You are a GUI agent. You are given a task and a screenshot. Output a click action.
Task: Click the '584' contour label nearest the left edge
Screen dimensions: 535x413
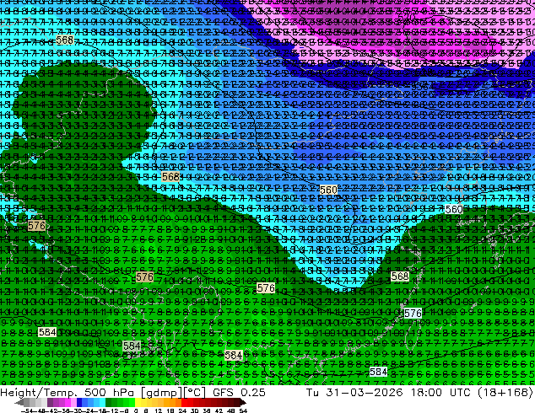pos(47,332)
